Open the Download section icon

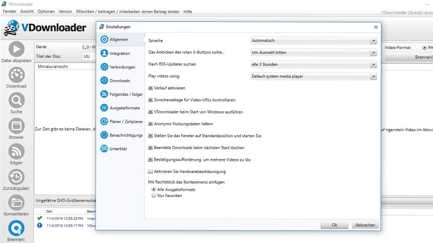[16, 75]
